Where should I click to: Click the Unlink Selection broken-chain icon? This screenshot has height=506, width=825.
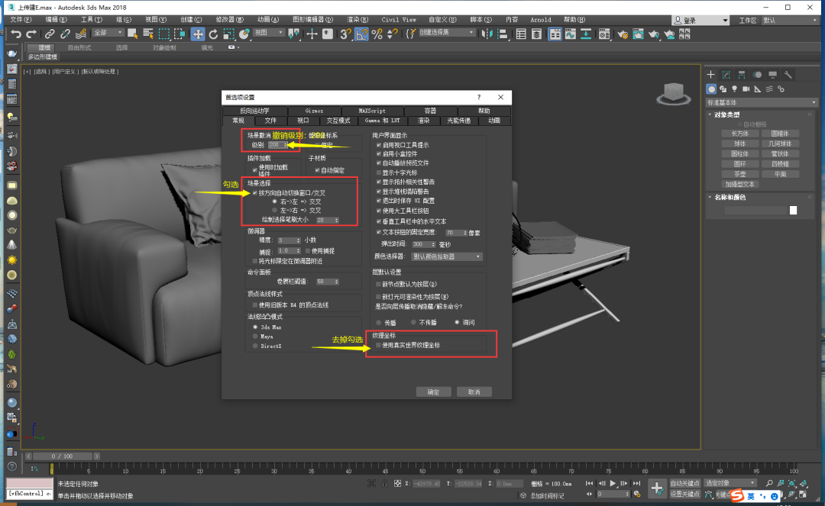click(65, 34)
